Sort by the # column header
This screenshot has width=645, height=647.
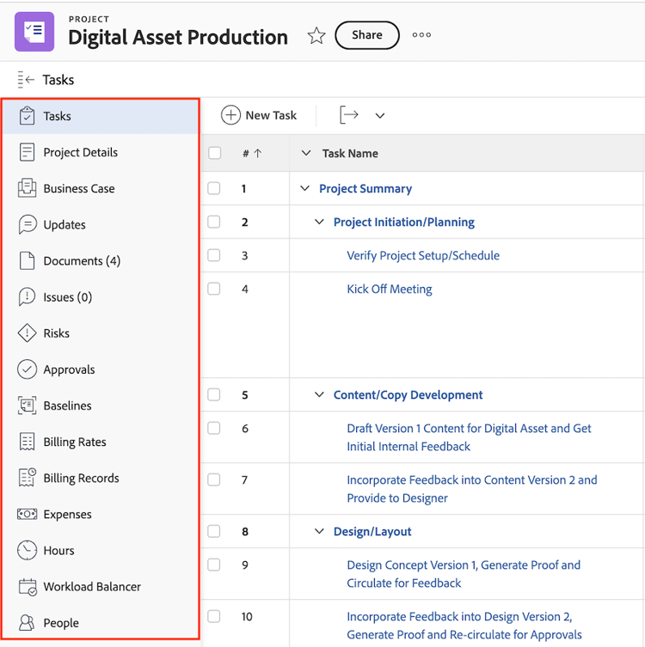coord(251,154)
